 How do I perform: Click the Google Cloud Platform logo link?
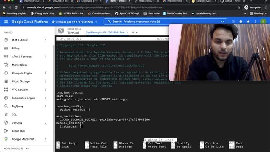[30, 22]
